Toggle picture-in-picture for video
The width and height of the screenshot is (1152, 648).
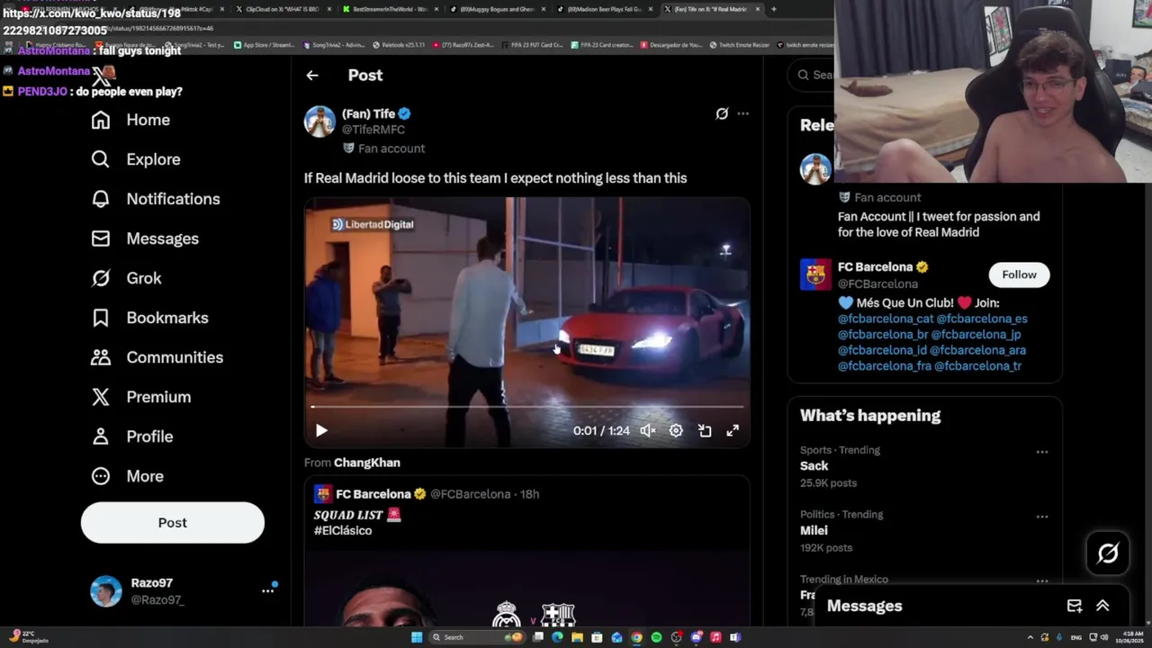click(705, 430)
